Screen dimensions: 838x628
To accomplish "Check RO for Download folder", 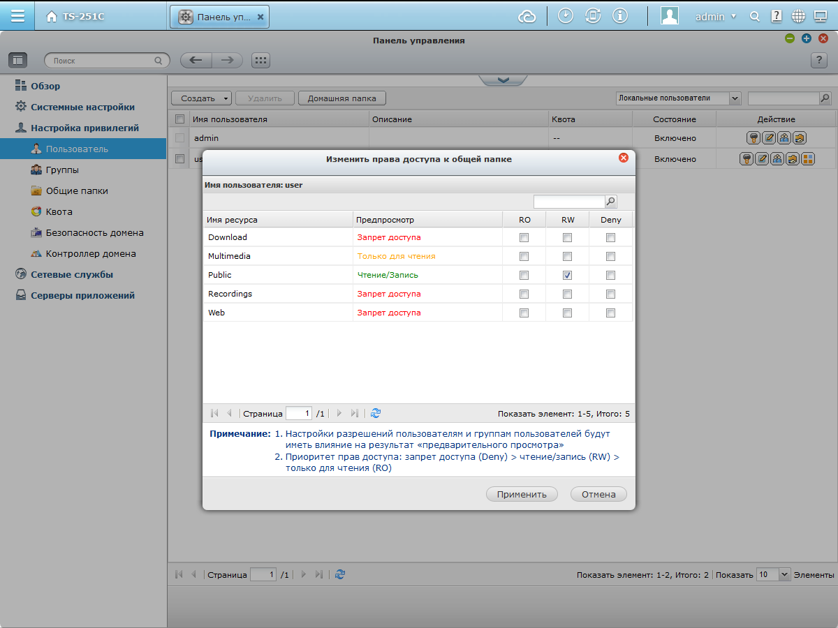I will [524, 237].
